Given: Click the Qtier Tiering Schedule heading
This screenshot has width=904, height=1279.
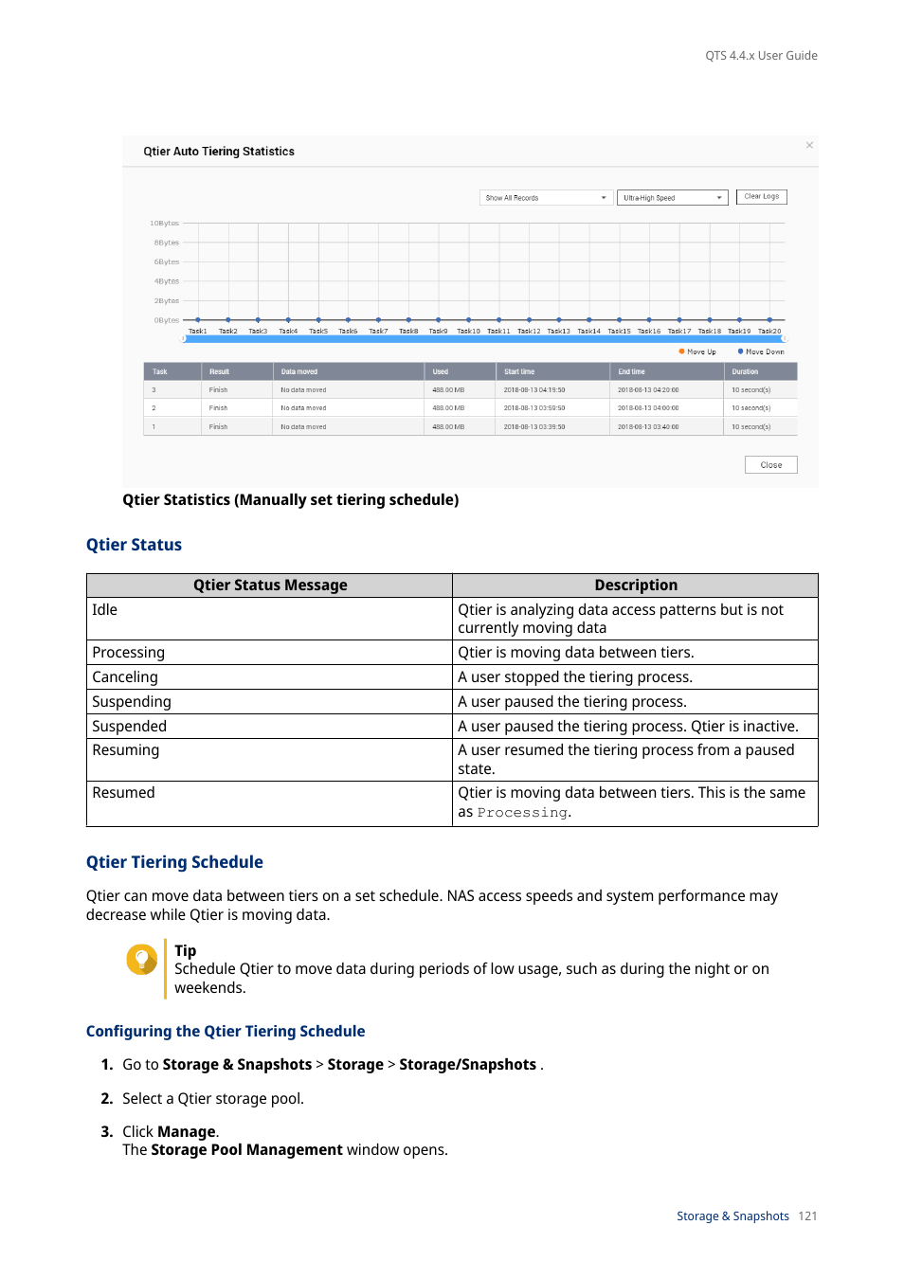Looking at the screenshot, I should 174,862.
